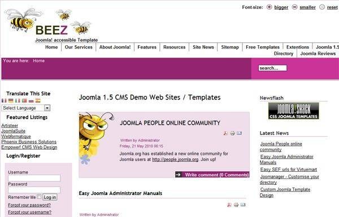Image resolution: width=339 pixels, height=217 pixels.
Task: Open Latest News: Joomanager - Customise your directory
Action: (x=289, y=179)
